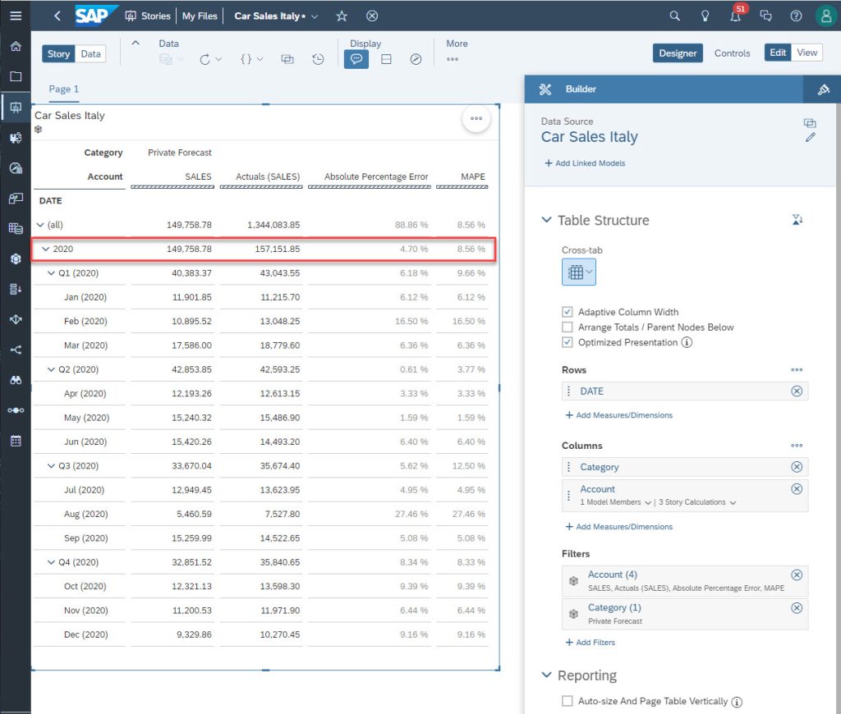This screenshot has width=841, height=714.
Task: Remove the Account (4) filter
Action: tap(797, 574)
